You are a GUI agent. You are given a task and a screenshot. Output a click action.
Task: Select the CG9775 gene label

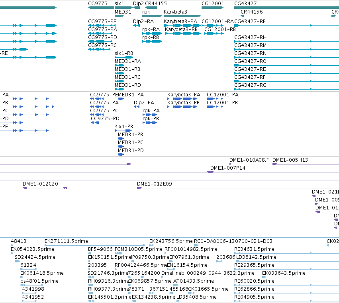98,4
